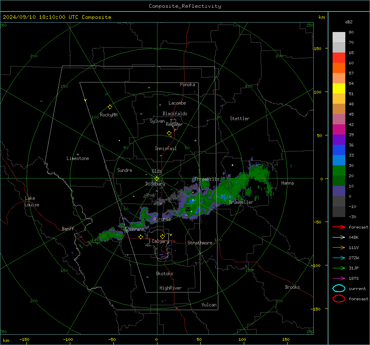Click the Okotoks label

(164, 274)
